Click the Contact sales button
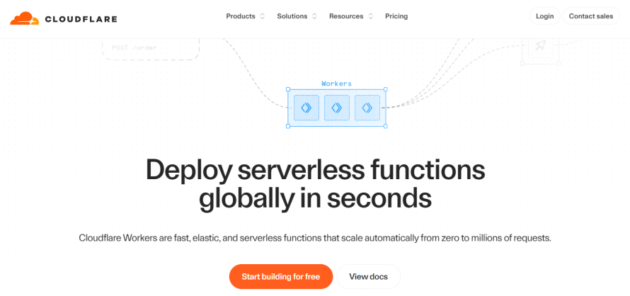Image resolution: width=630 pixels, height=296 pixels. coord(591,16)
